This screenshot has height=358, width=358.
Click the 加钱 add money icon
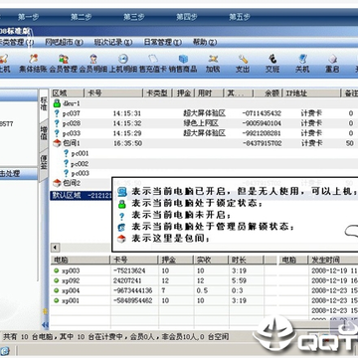click(x=213, y=64)
